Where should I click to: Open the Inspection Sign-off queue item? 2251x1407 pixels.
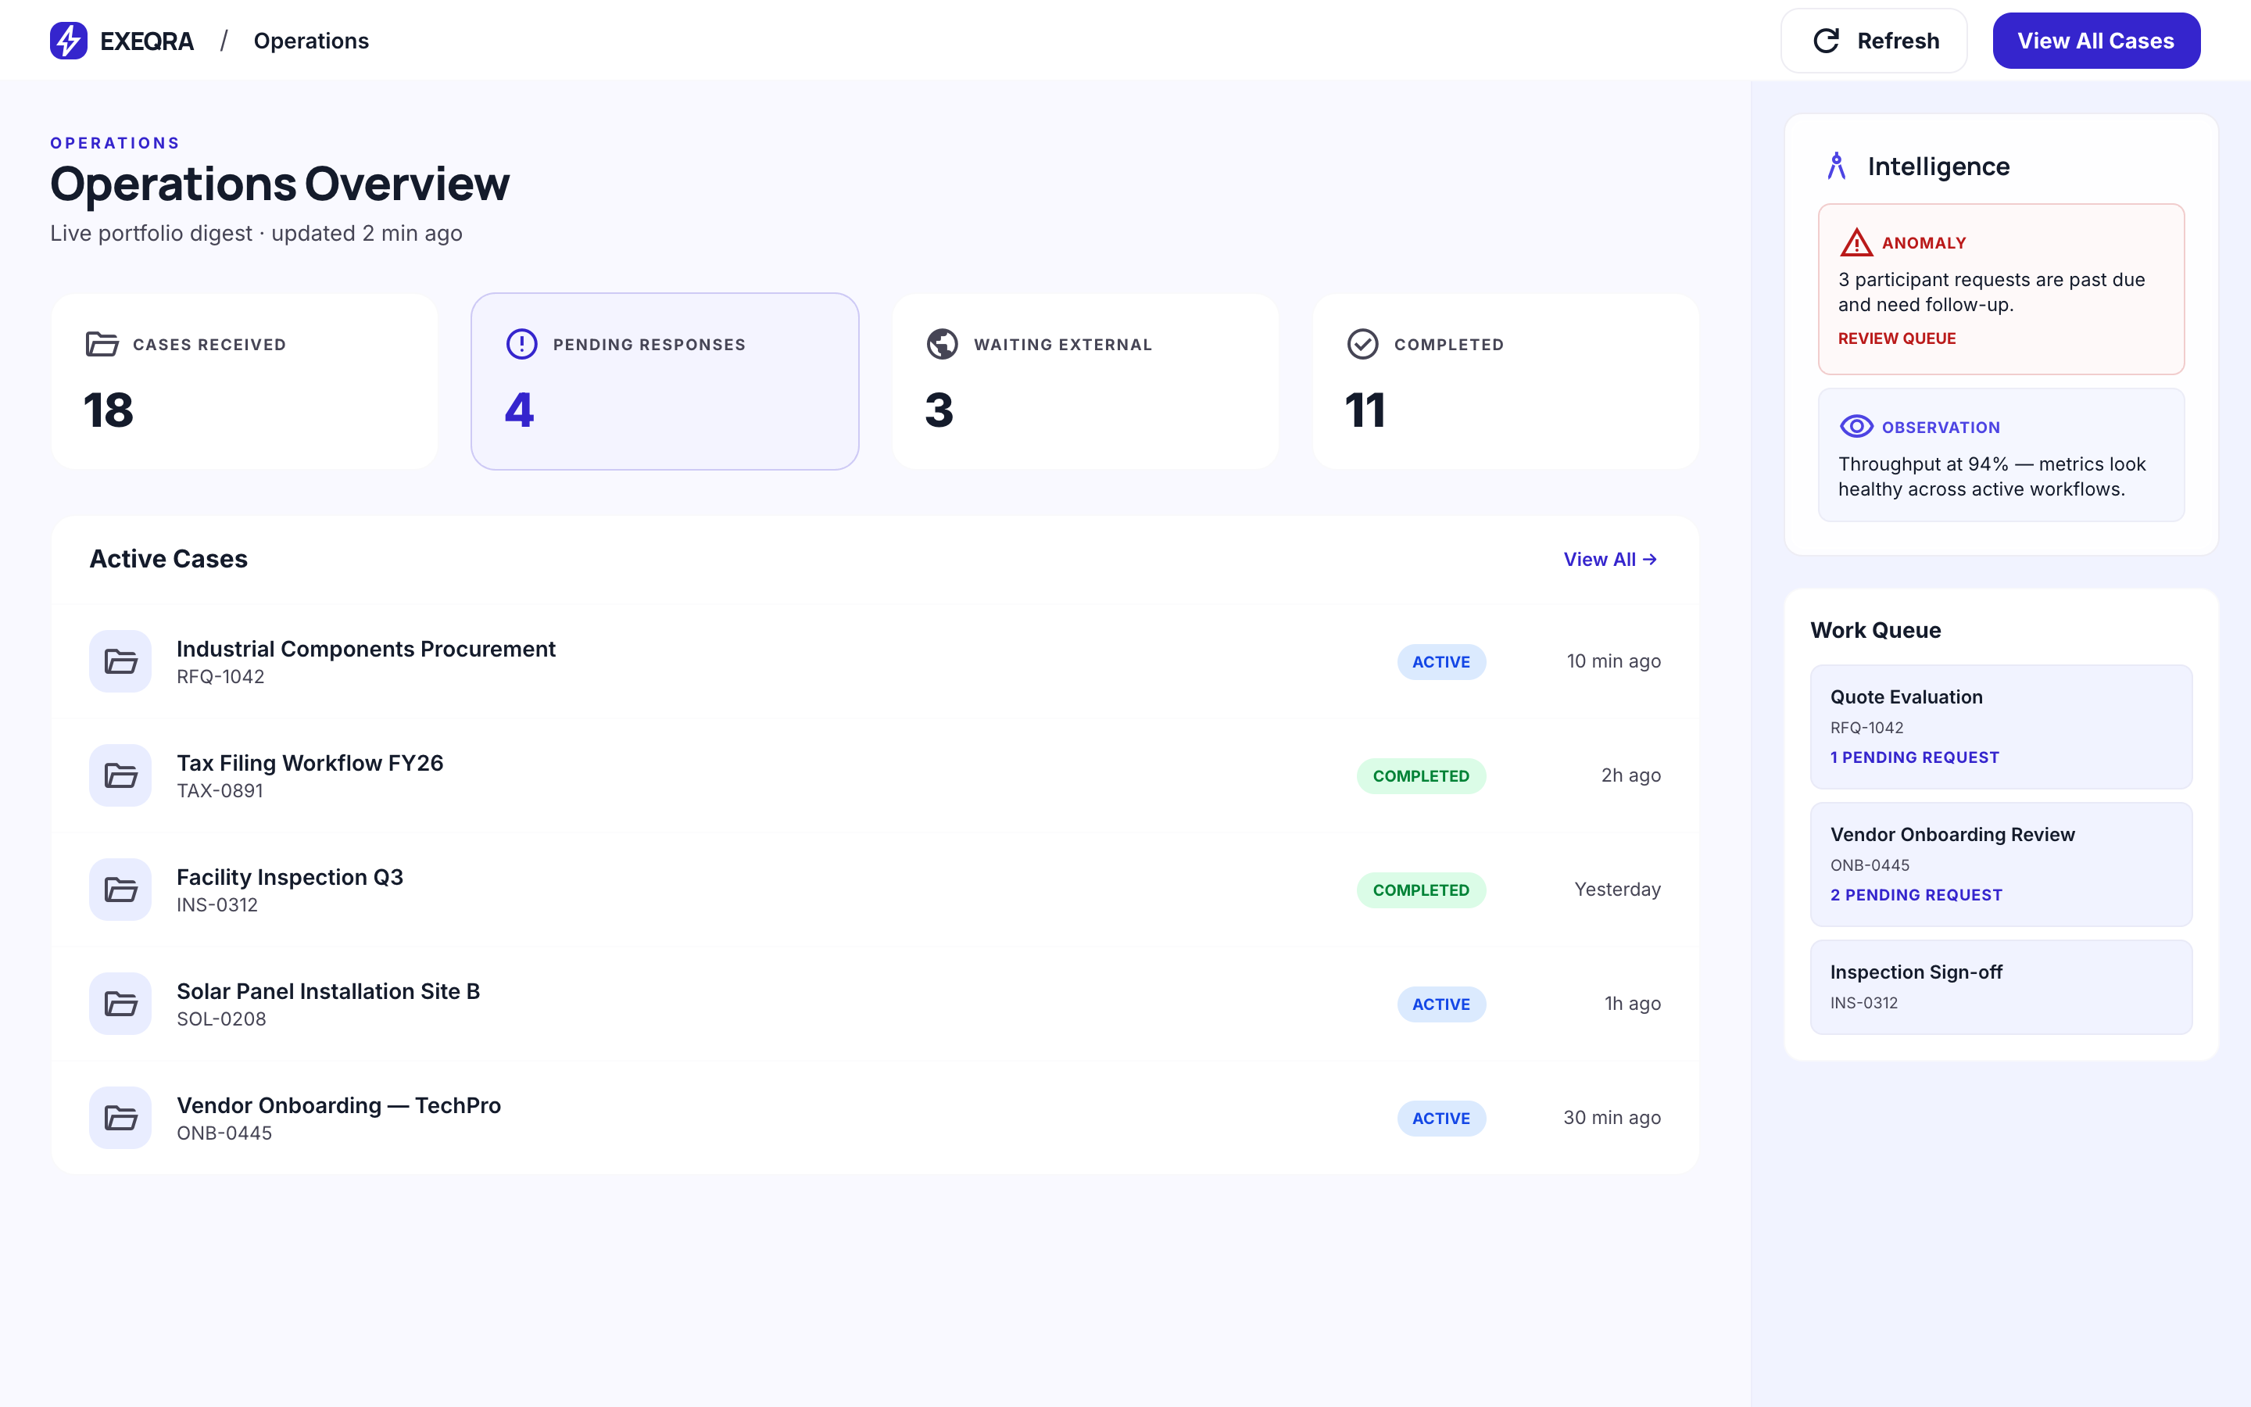[x=2001, y=987]
